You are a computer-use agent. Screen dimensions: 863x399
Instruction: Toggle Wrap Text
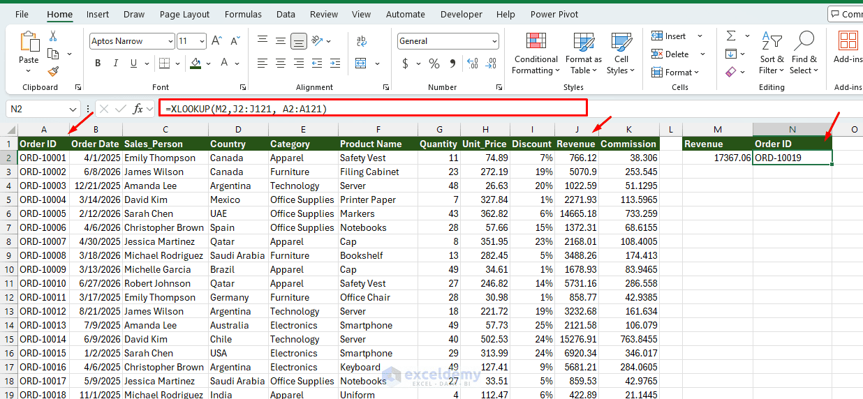point(361,41)
